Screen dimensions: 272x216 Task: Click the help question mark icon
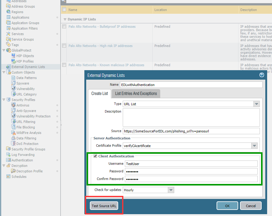click(261, 75)
